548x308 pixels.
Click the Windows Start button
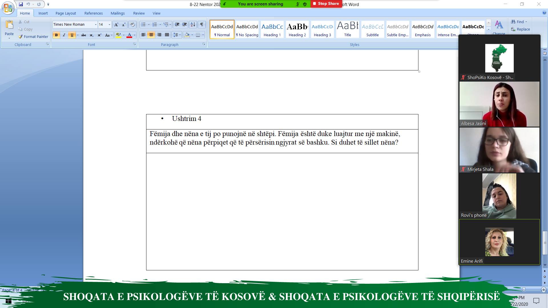pyautogui.click(x=9, y=301)
